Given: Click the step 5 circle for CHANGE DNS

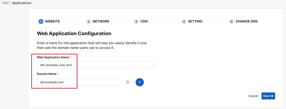Looking at the screenshot, I should pos(231,21).
